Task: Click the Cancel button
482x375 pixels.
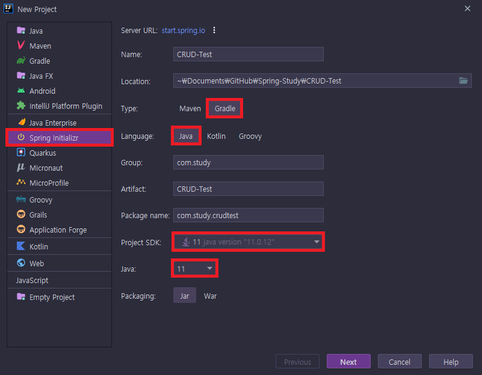Action: coord(400,362)
